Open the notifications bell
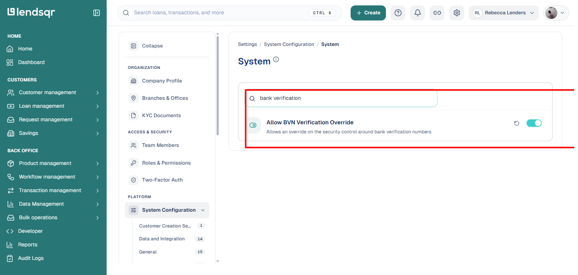Viewport: 578px width, 275px height. tap(418, 13)
